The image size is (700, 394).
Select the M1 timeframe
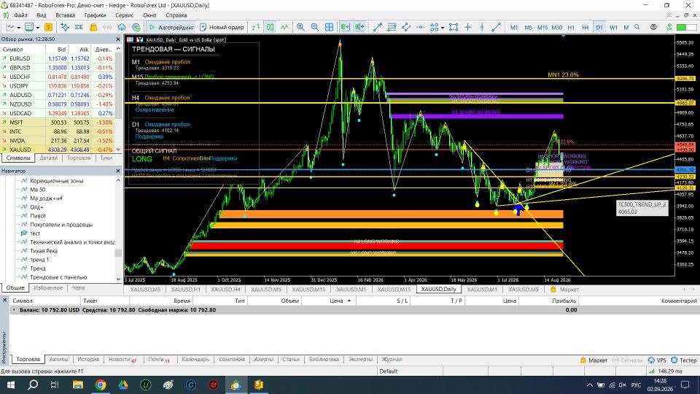[514, 27]
